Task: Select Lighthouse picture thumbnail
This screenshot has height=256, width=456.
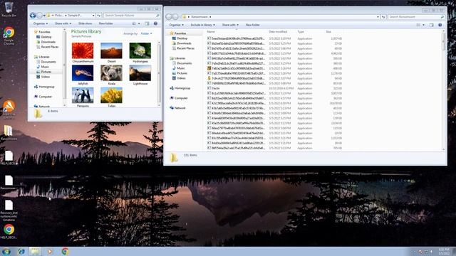Action: pyautogui.click(x=140, y=75)
